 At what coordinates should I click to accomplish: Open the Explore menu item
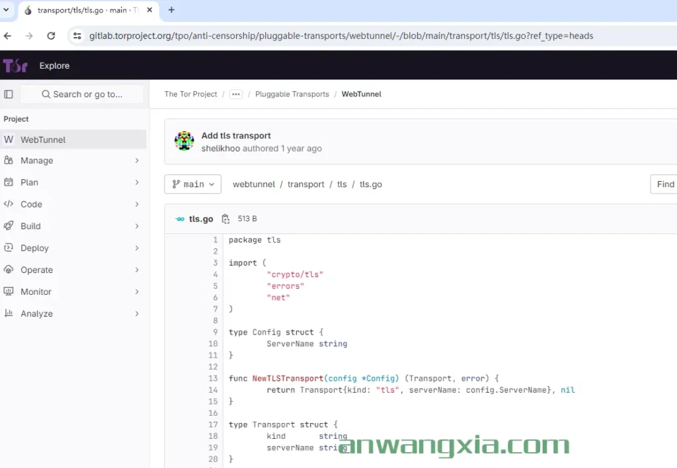[54, 65]
